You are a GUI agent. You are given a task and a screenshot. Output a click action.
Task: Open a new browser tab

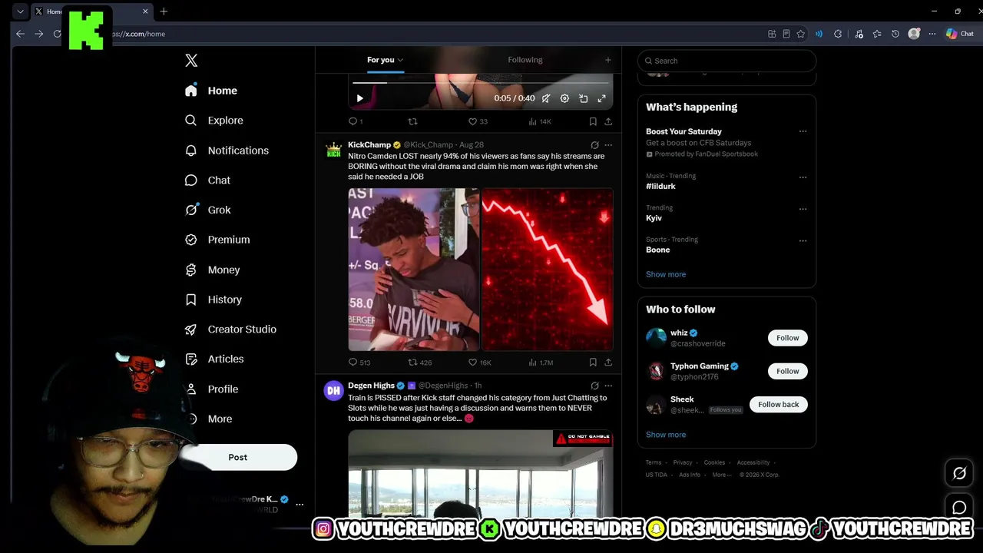164,12
